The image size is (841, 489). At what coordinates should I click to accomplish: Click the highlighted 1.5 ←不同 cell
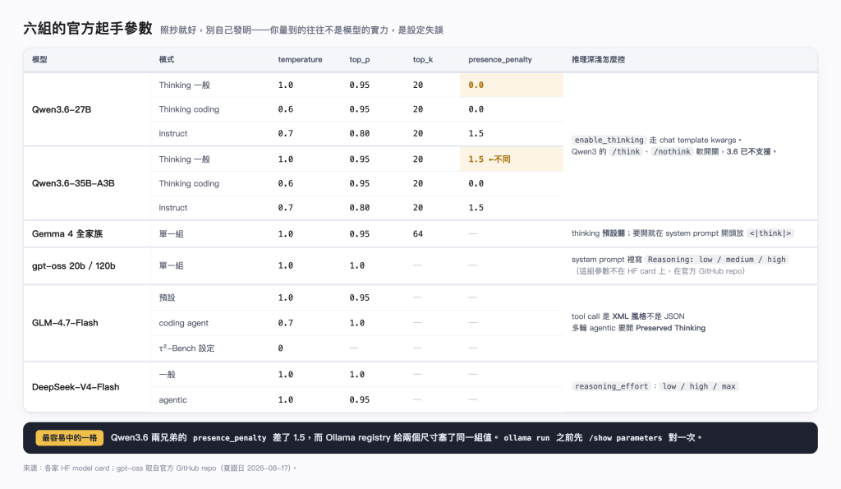512,159
